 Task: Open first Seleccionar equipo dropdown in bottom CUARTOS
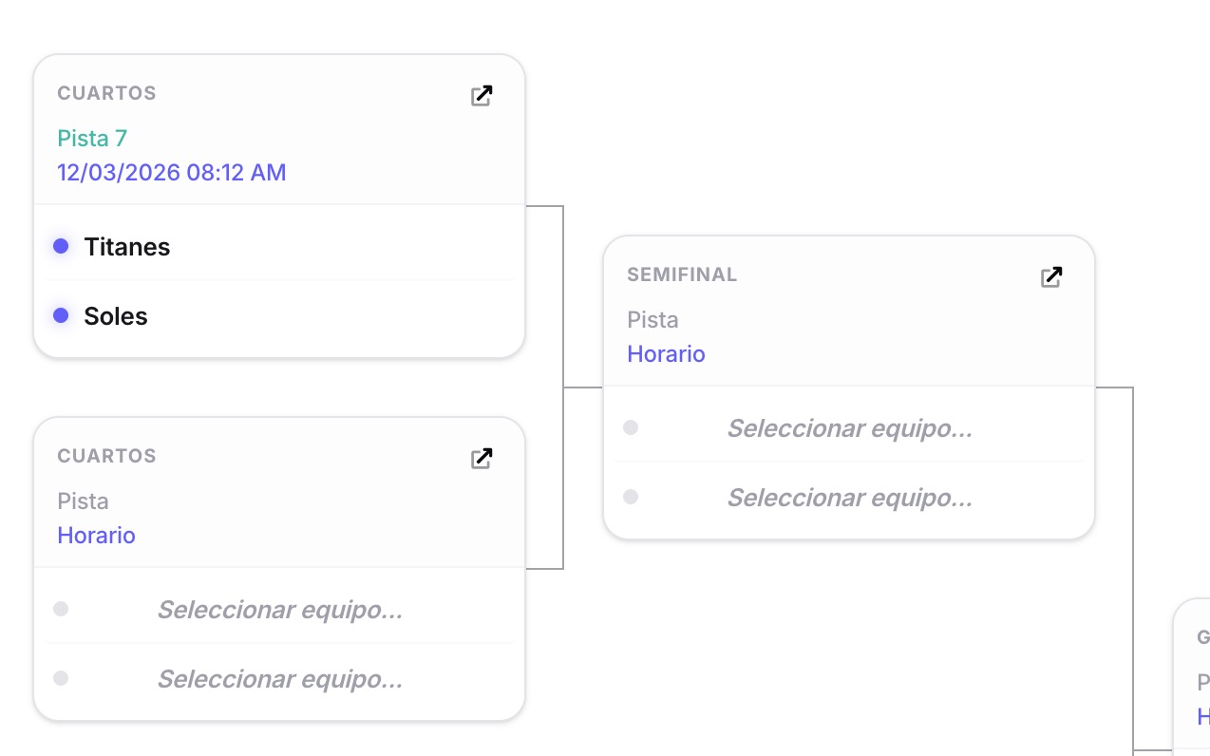(x=280, y=610)
